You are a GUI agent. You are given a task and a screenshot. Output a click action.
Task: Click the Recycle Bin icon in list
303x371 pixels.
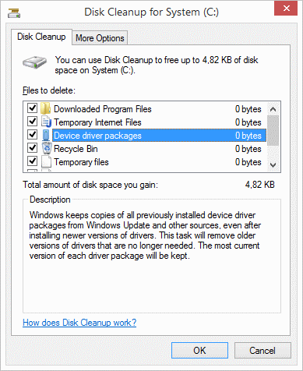pos(47,148)
